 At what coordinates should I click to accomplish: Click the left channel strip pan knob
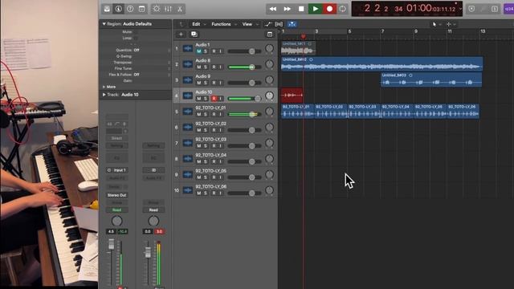116,221
